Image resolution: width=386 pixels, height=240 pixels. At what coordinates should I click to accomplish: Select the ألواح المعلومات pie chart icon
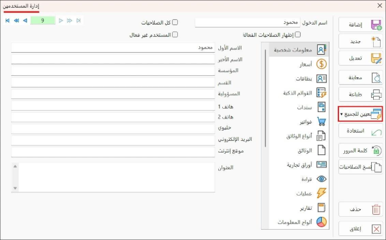coord(322,222)
